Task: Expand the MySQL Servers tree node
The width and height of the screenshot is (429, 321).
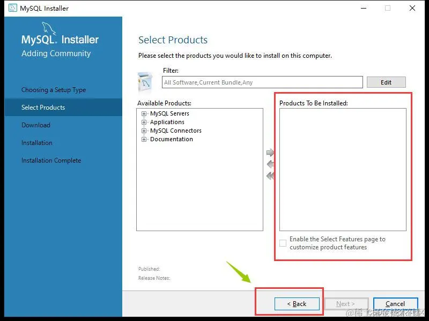Action: (144, 113)
